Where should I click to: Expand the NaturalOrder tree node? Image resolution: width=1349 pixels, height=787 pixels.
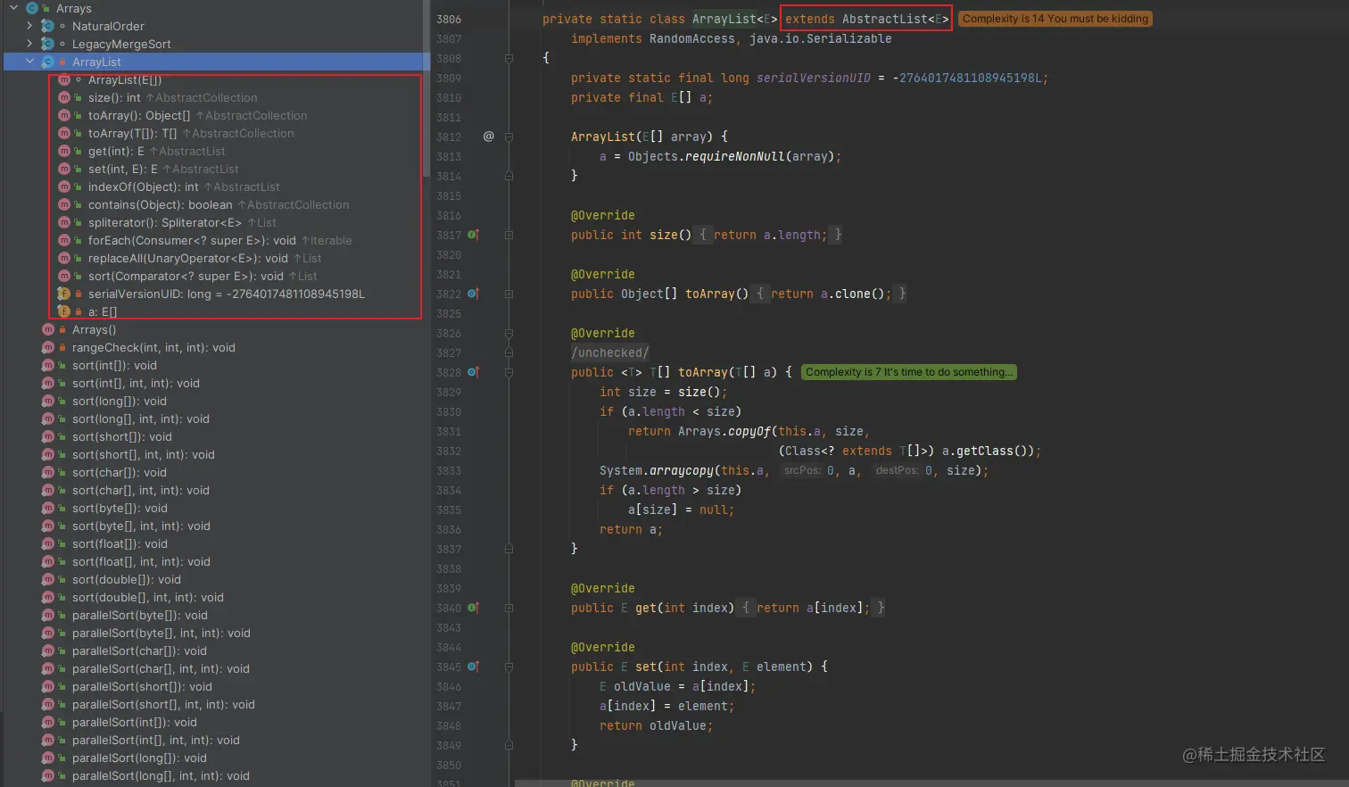tap(29, 26)
